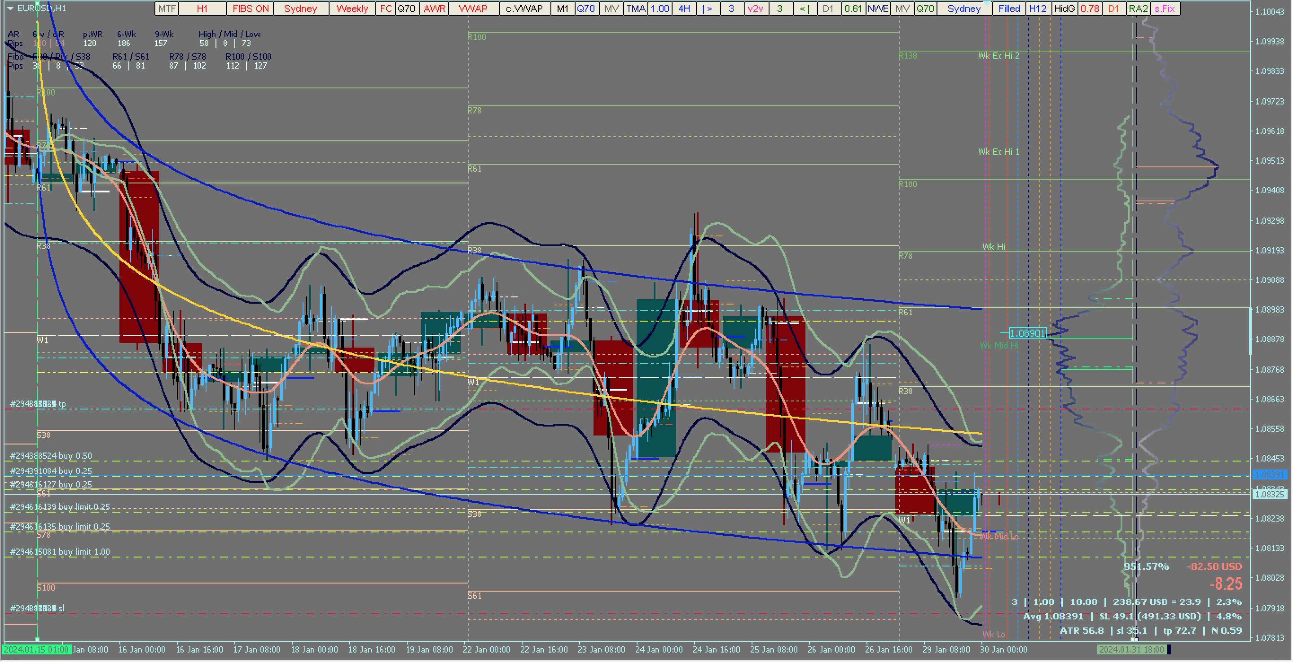Switch to the Weekly period button
Screen dimensions: 1293x662
(352, 9)
